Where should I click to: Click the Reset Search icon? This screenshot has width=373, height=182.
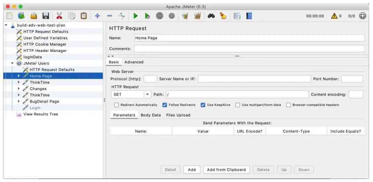coord(223,16)
